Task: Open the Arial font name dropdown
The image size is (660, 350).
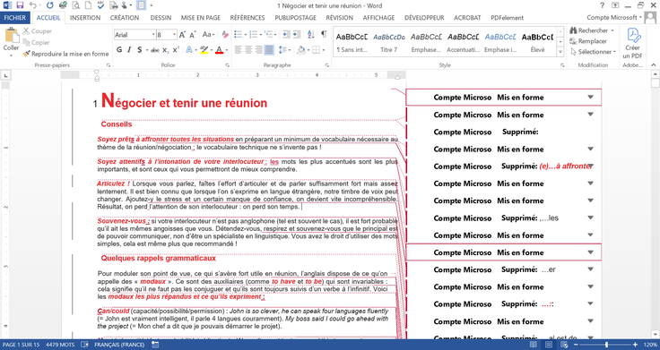Action: pyautogui.click(x=135, y=35)
